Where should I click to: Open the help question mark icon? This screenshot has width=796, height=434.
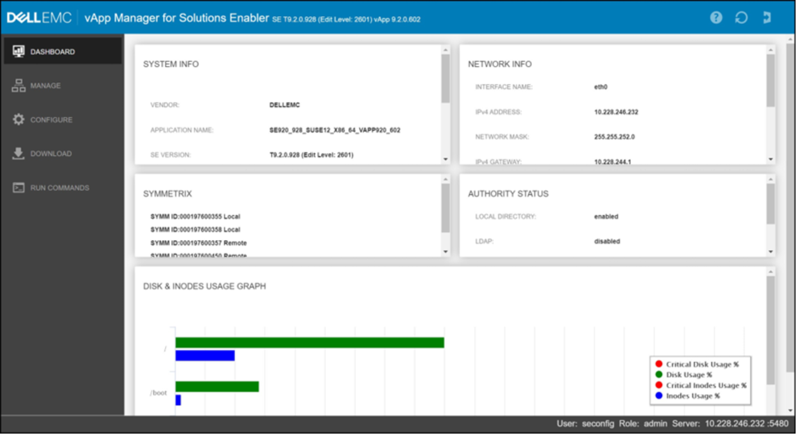point(716,18)
